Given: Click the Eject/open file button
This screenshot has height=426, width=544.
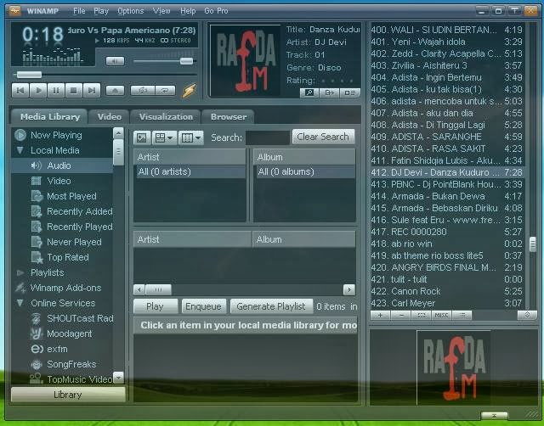Looking at the screenshot, I should click(116, 91).
